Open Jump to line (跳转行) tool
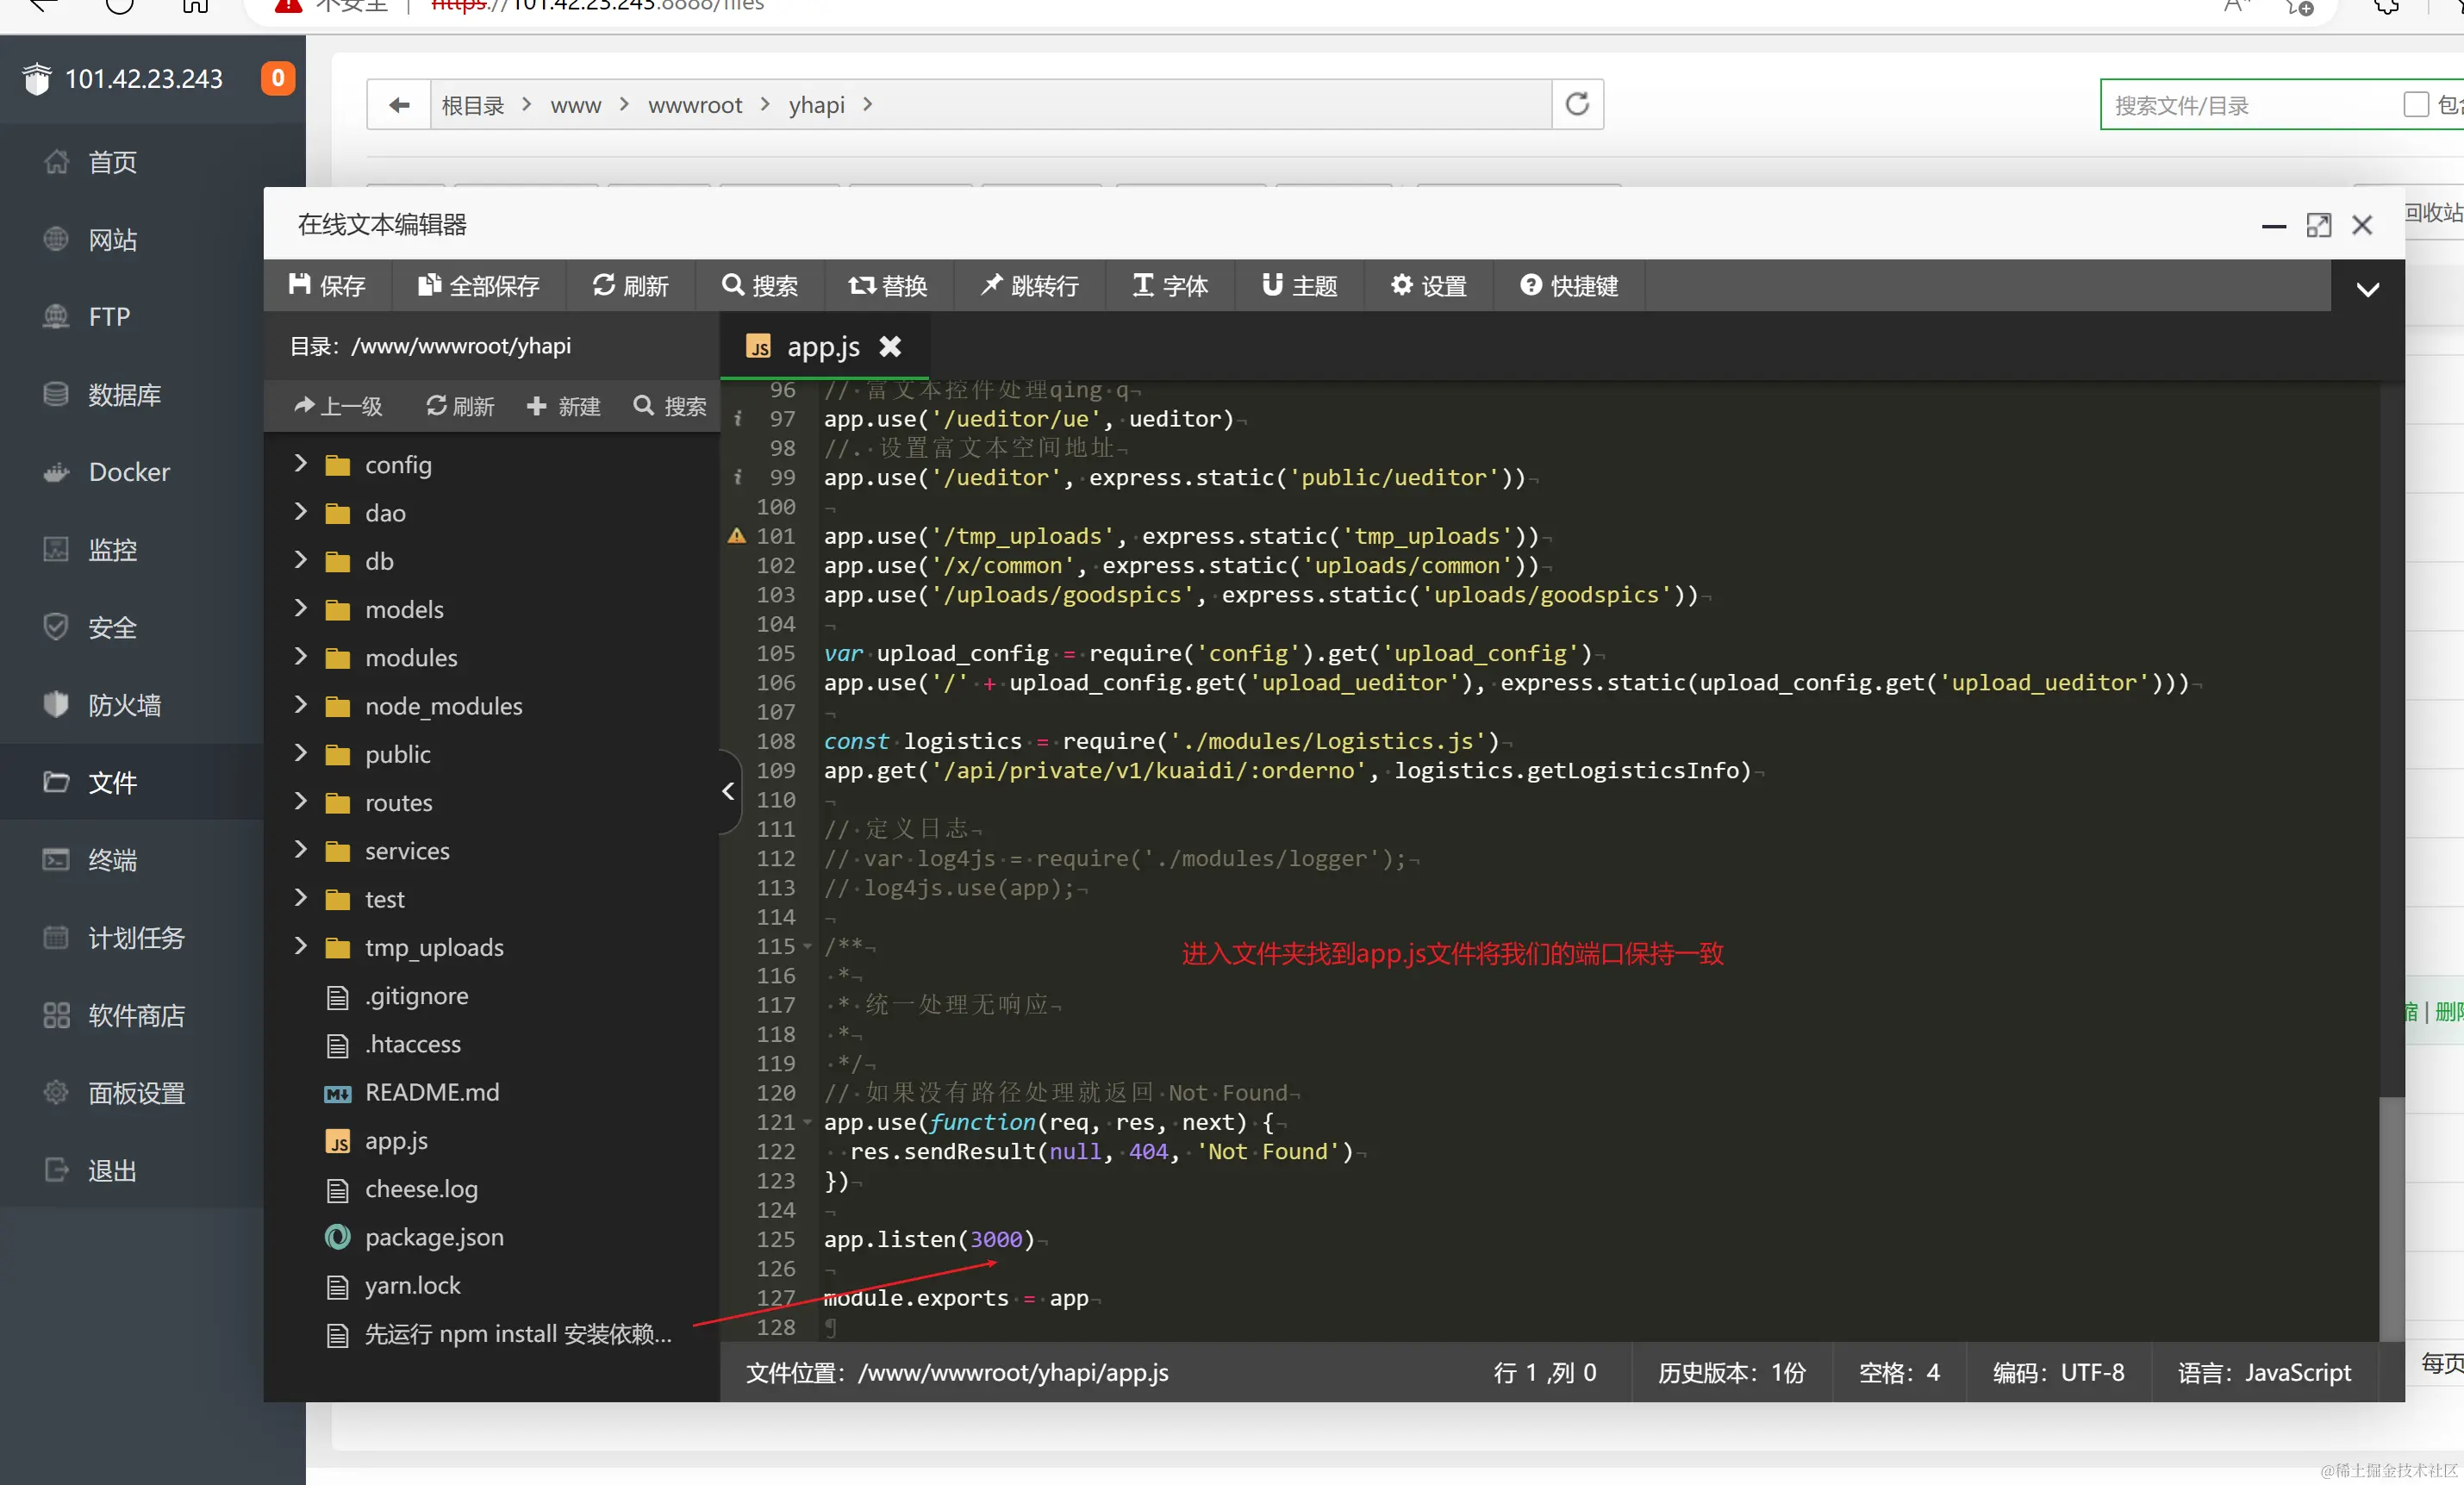Screen dimensions: 2464x1485 [1029, 286]
